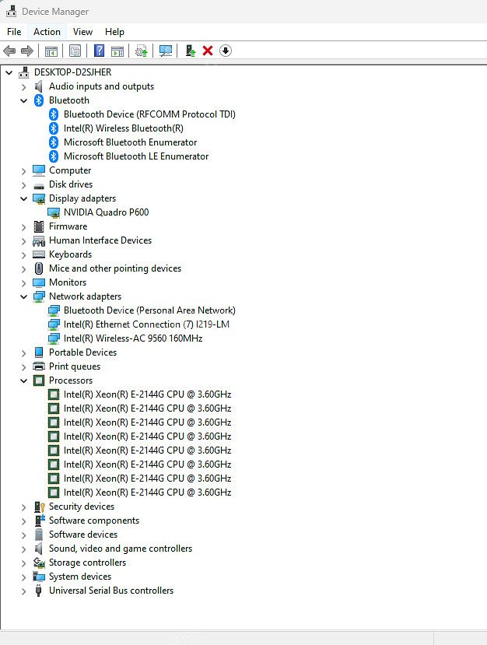Click the Human Interface Devices icon
487x645 pixels.
pyautogui.click(x=39, y=240)
